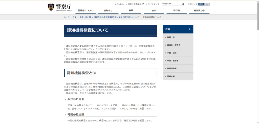Go to ホーム in the breadcrumb
Screen dimensions: 259x124
click(67, 17)
